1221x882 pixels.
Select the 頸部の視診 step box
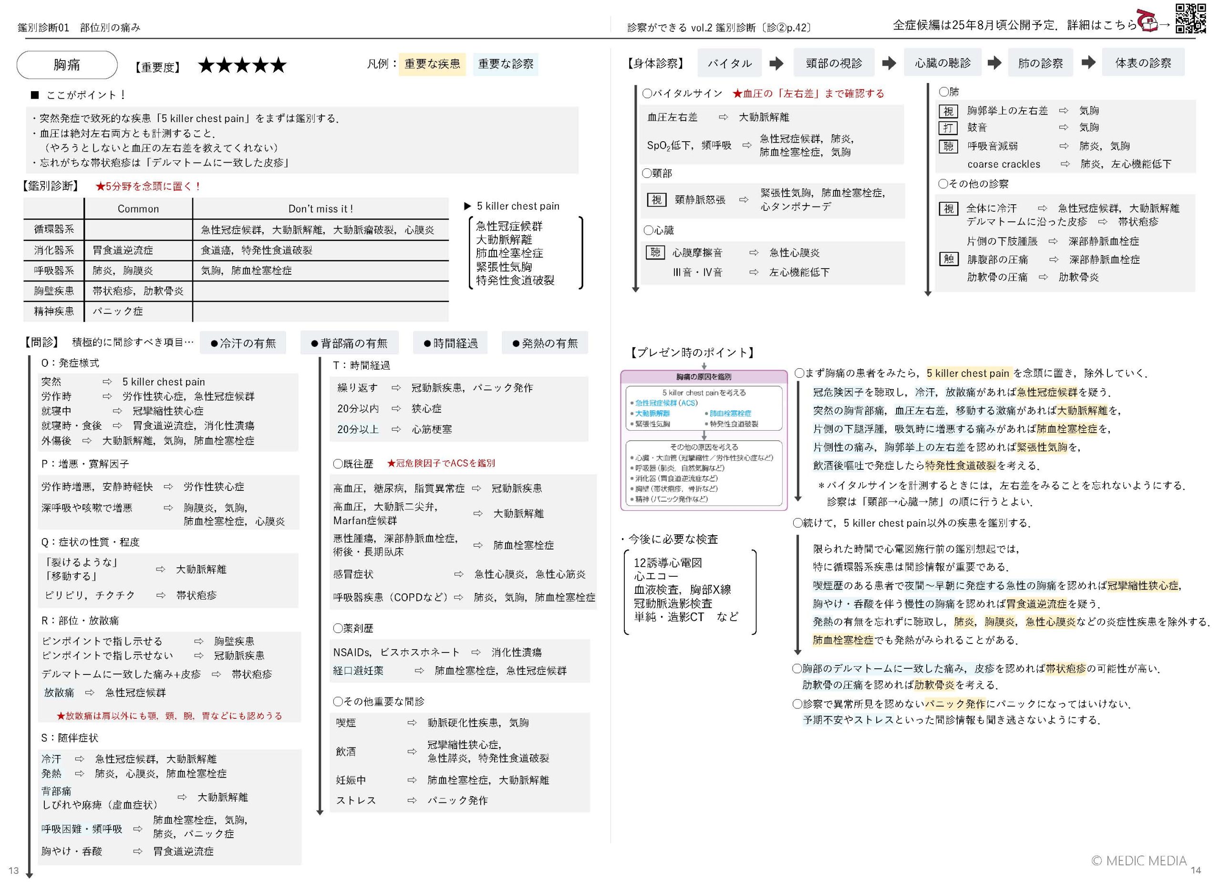coord(833,63)
